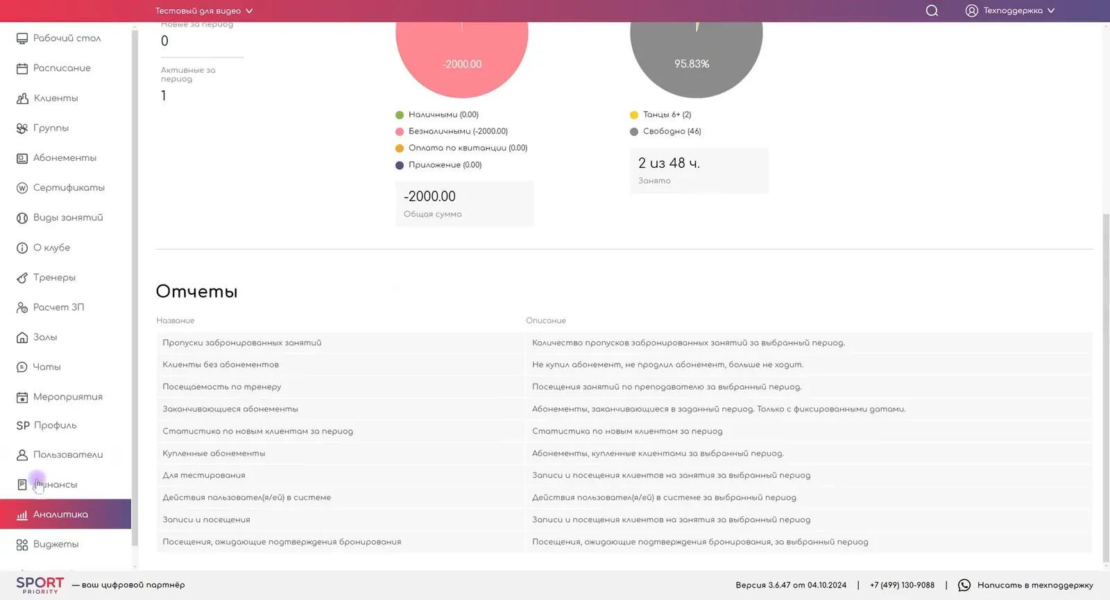Toggle the Танцы 6+ yellow legend dot
This screenshot has width=1110, height=600.
coord(634,114)
